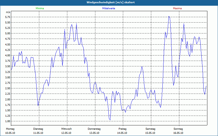Click the date 12.05.10
This screenshot has width=218, height=136.
(x=66, y=133)
